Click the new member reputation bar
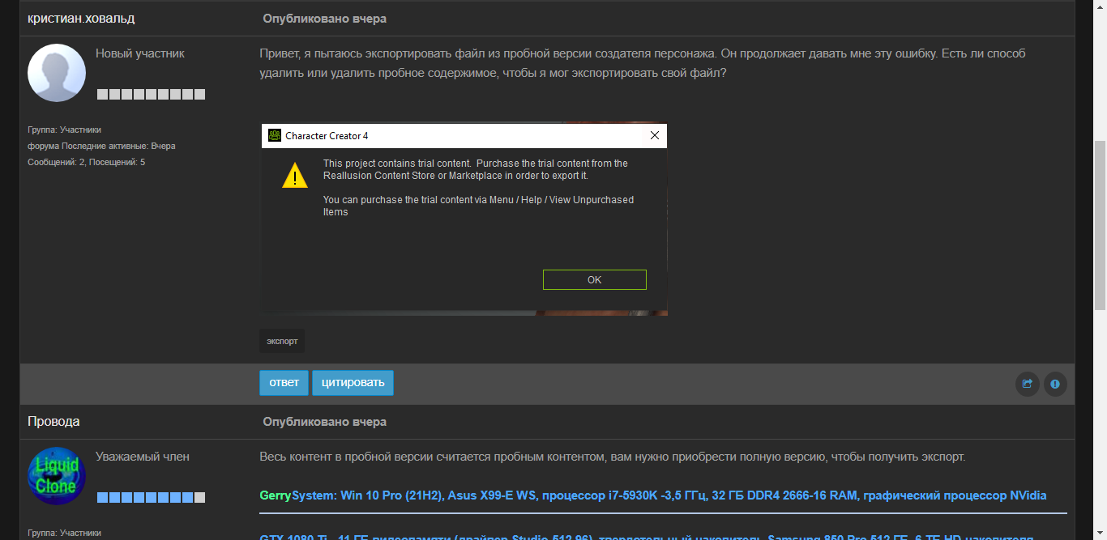Image resolution: width=1107 pixels, height=540 pixels. click(151, 95)
